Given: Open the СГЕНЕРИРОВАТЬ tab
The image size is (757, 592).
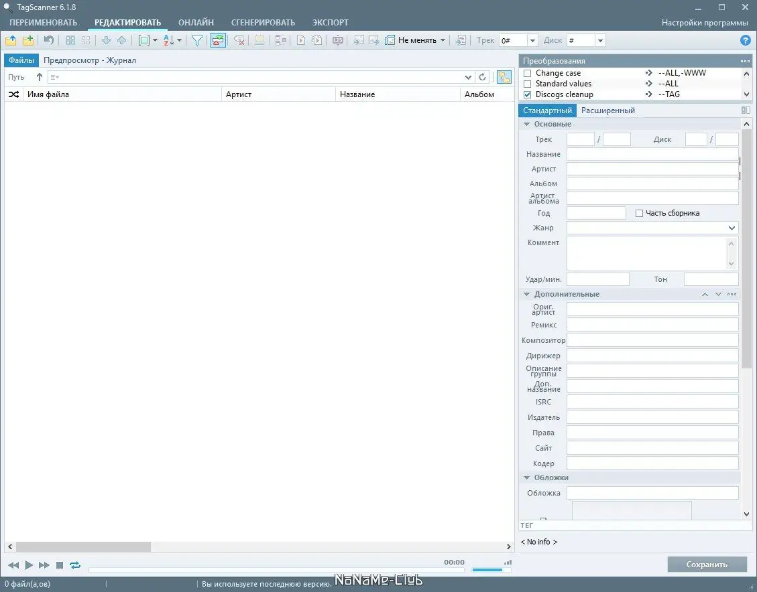Looking at the screenshot, I should click(263, 23).
